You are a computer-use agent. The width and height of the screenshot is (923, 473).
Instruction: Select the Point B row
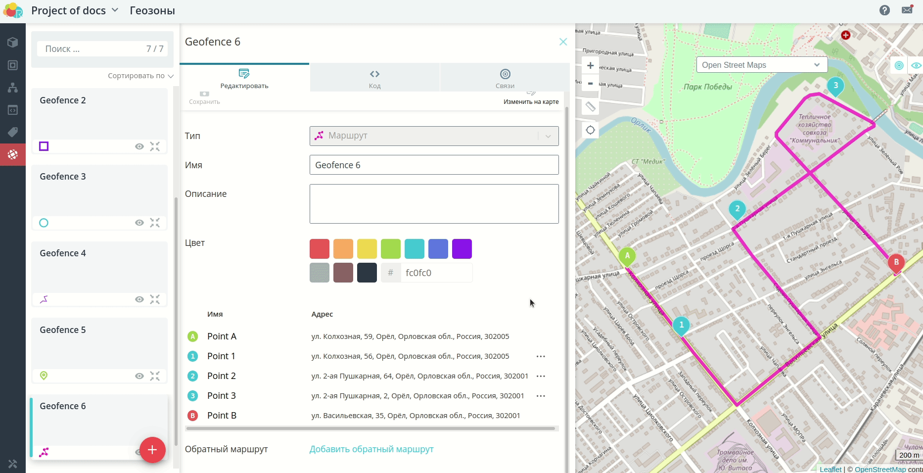372,416
